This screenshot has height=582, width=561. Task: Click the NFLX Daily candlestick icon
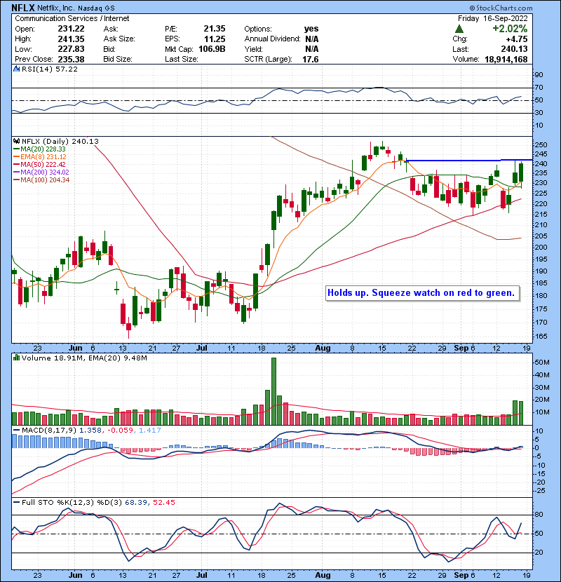16,141
